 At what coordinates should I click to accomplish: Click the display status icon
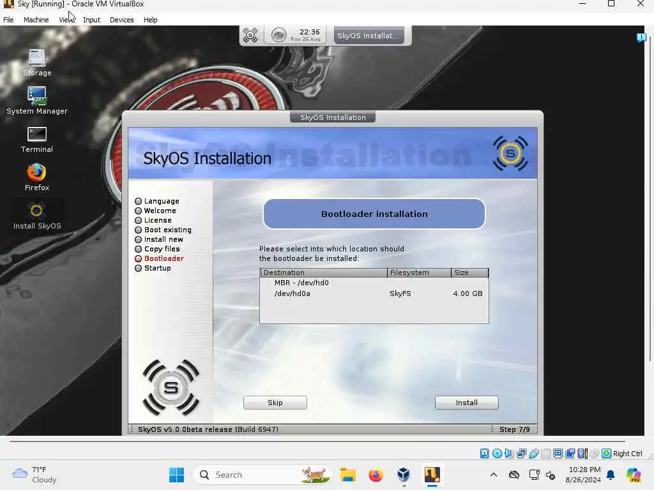pos(558,454)
